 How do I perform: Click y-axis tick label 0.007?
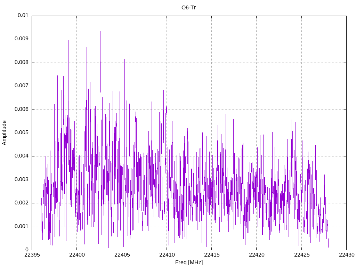click(x=22, y=86)
